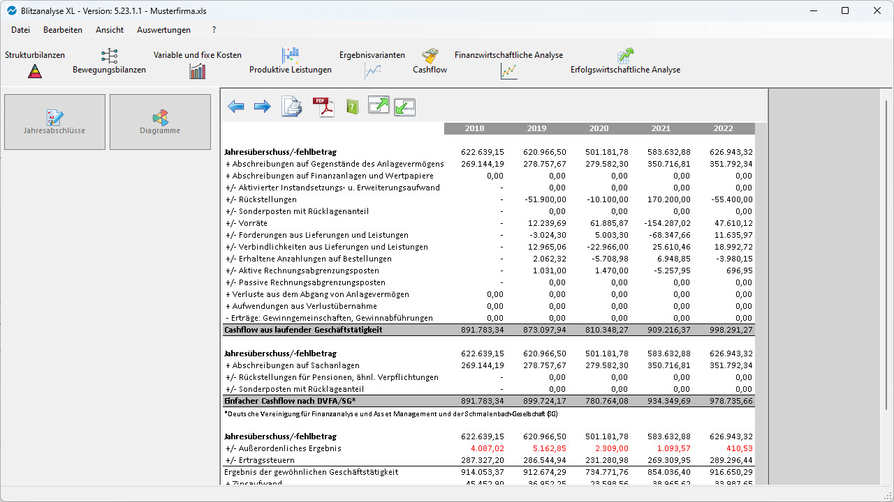The width and height of the screenshot is (894, 502).
Task: Open the ? help menu
Action: coord(214,30)
